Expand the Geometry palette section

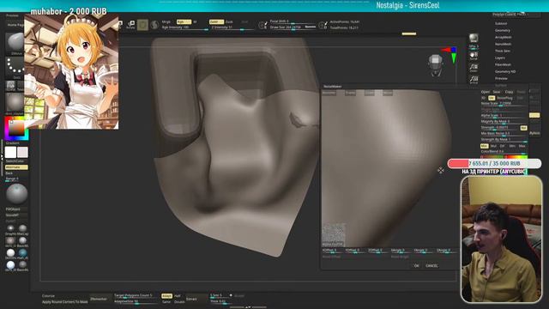coord(503,31)
